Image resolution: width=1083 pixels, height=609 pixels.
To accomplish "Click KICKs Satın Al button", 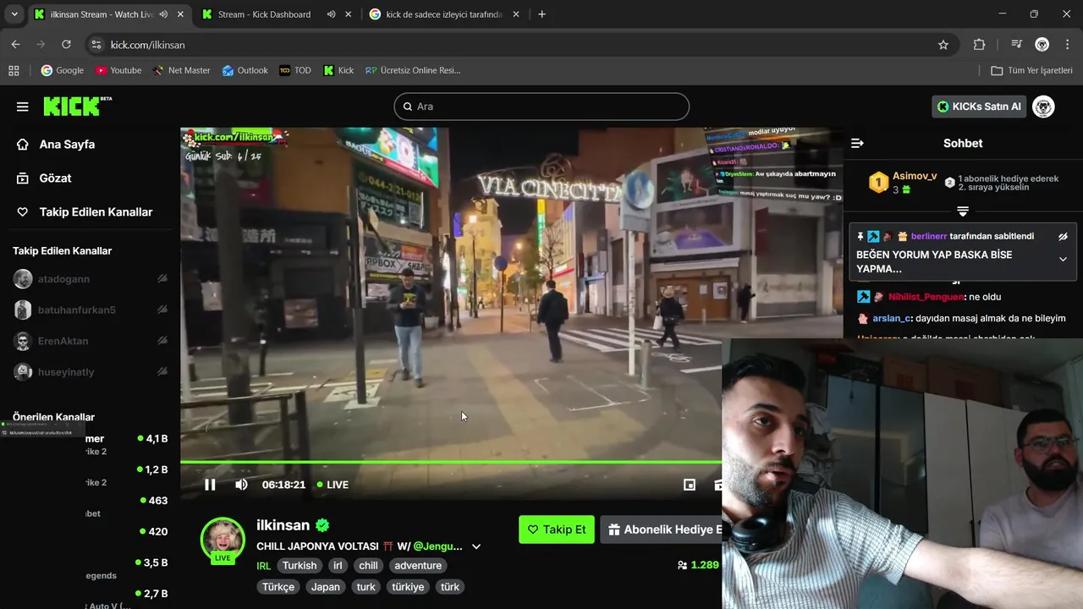I will (979, 107).
